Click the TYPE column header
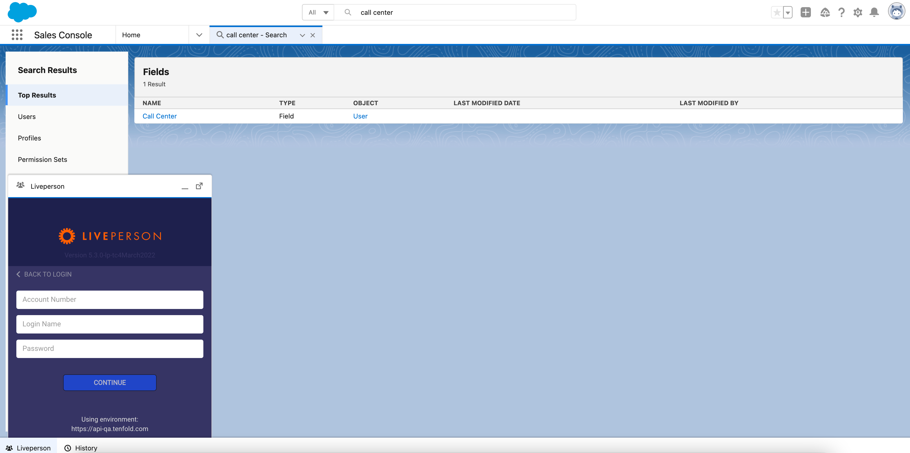 [287, 103]
